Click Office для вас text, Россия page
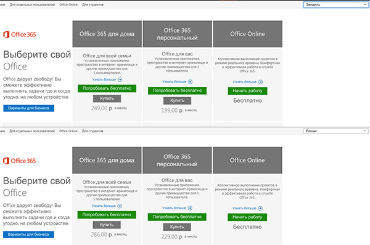The image size is (370, 245). (x=177, y=180)
